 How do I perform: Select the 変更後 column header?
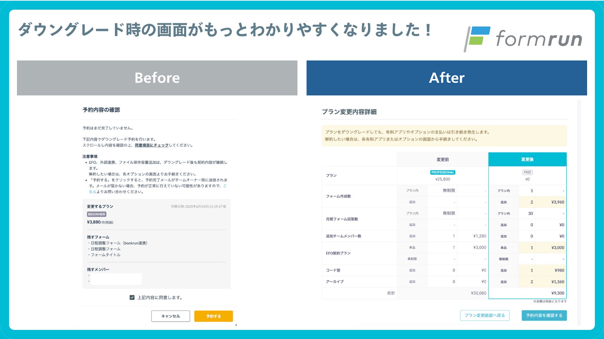pyautogui.click(x=527, y=160)
